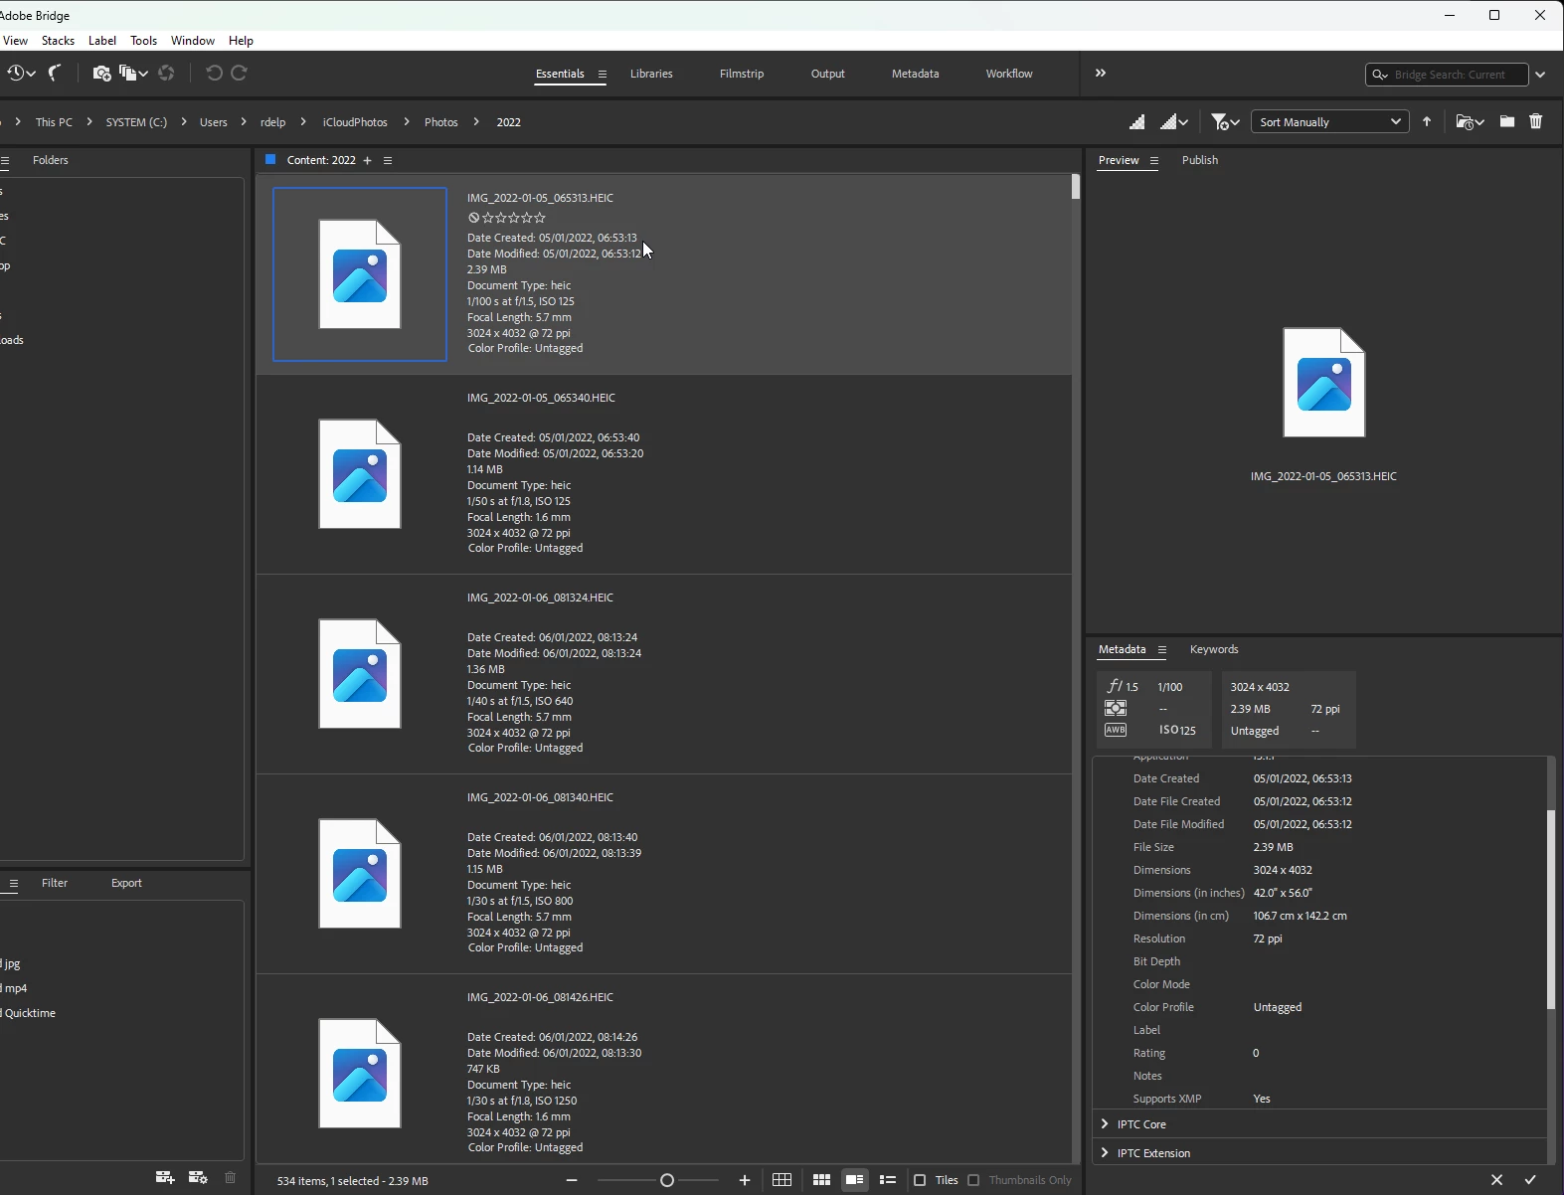The width and height of the screenshot is (1564, 1195).
Task: Switch to list view
Action: [888, 1180]
